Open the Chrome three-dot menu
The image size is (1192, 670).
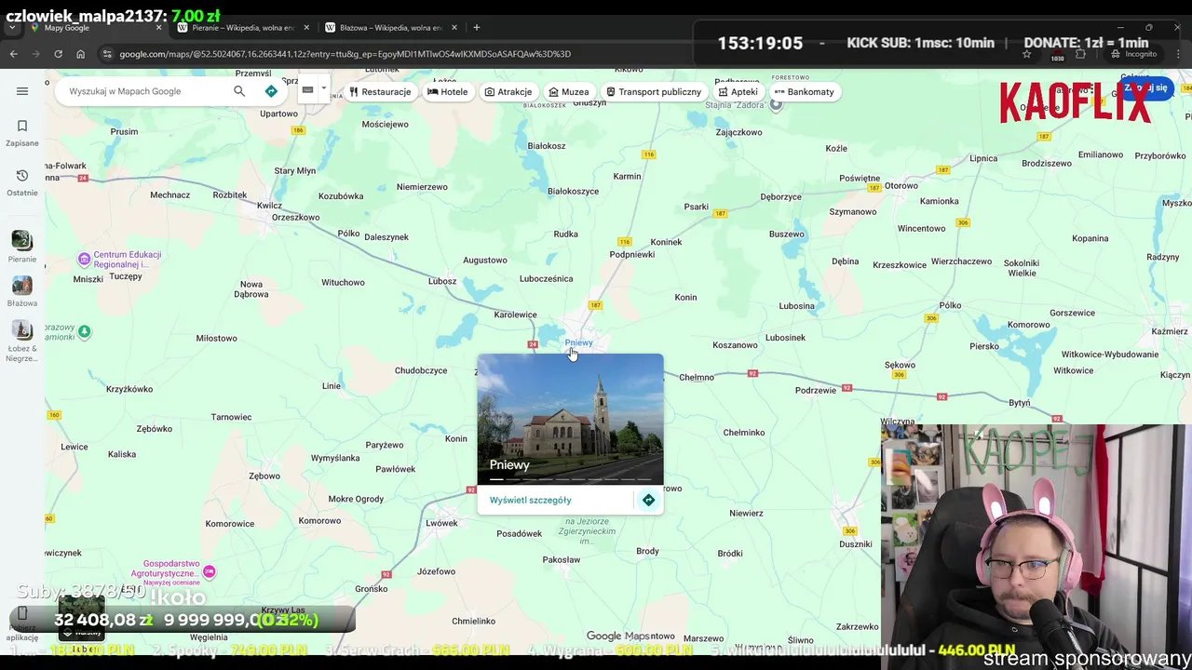pyautogui.click(x=1177, y=54)
